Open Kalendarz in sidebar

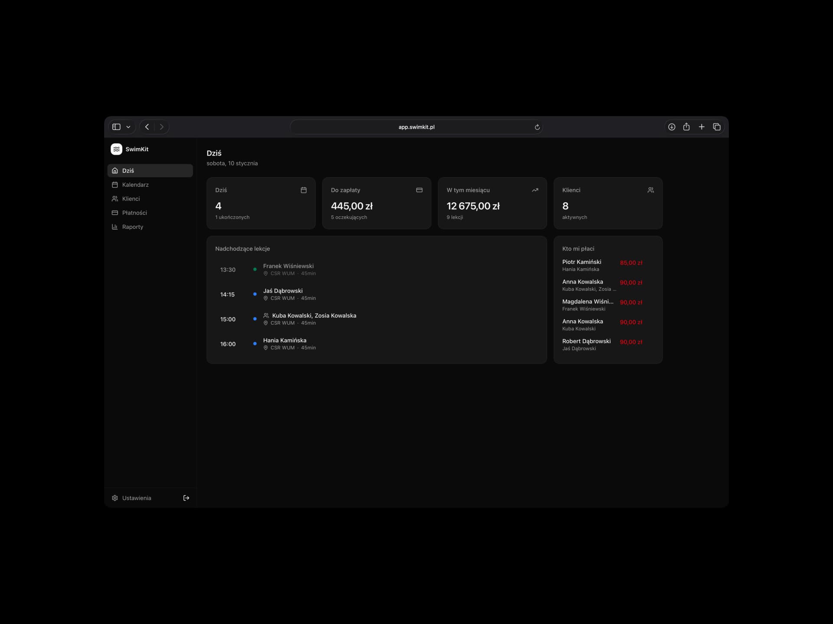coord(135,185)
